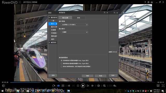Skip to the next track
The image size is (166, 93).
pos(88,86)
